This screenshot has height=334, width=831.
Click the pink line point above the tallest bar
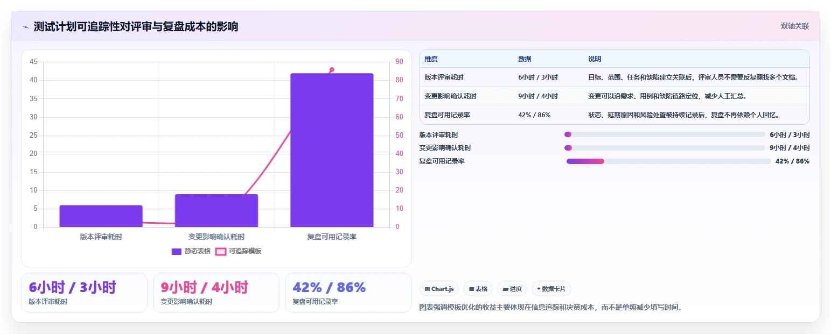pos(332,69)
